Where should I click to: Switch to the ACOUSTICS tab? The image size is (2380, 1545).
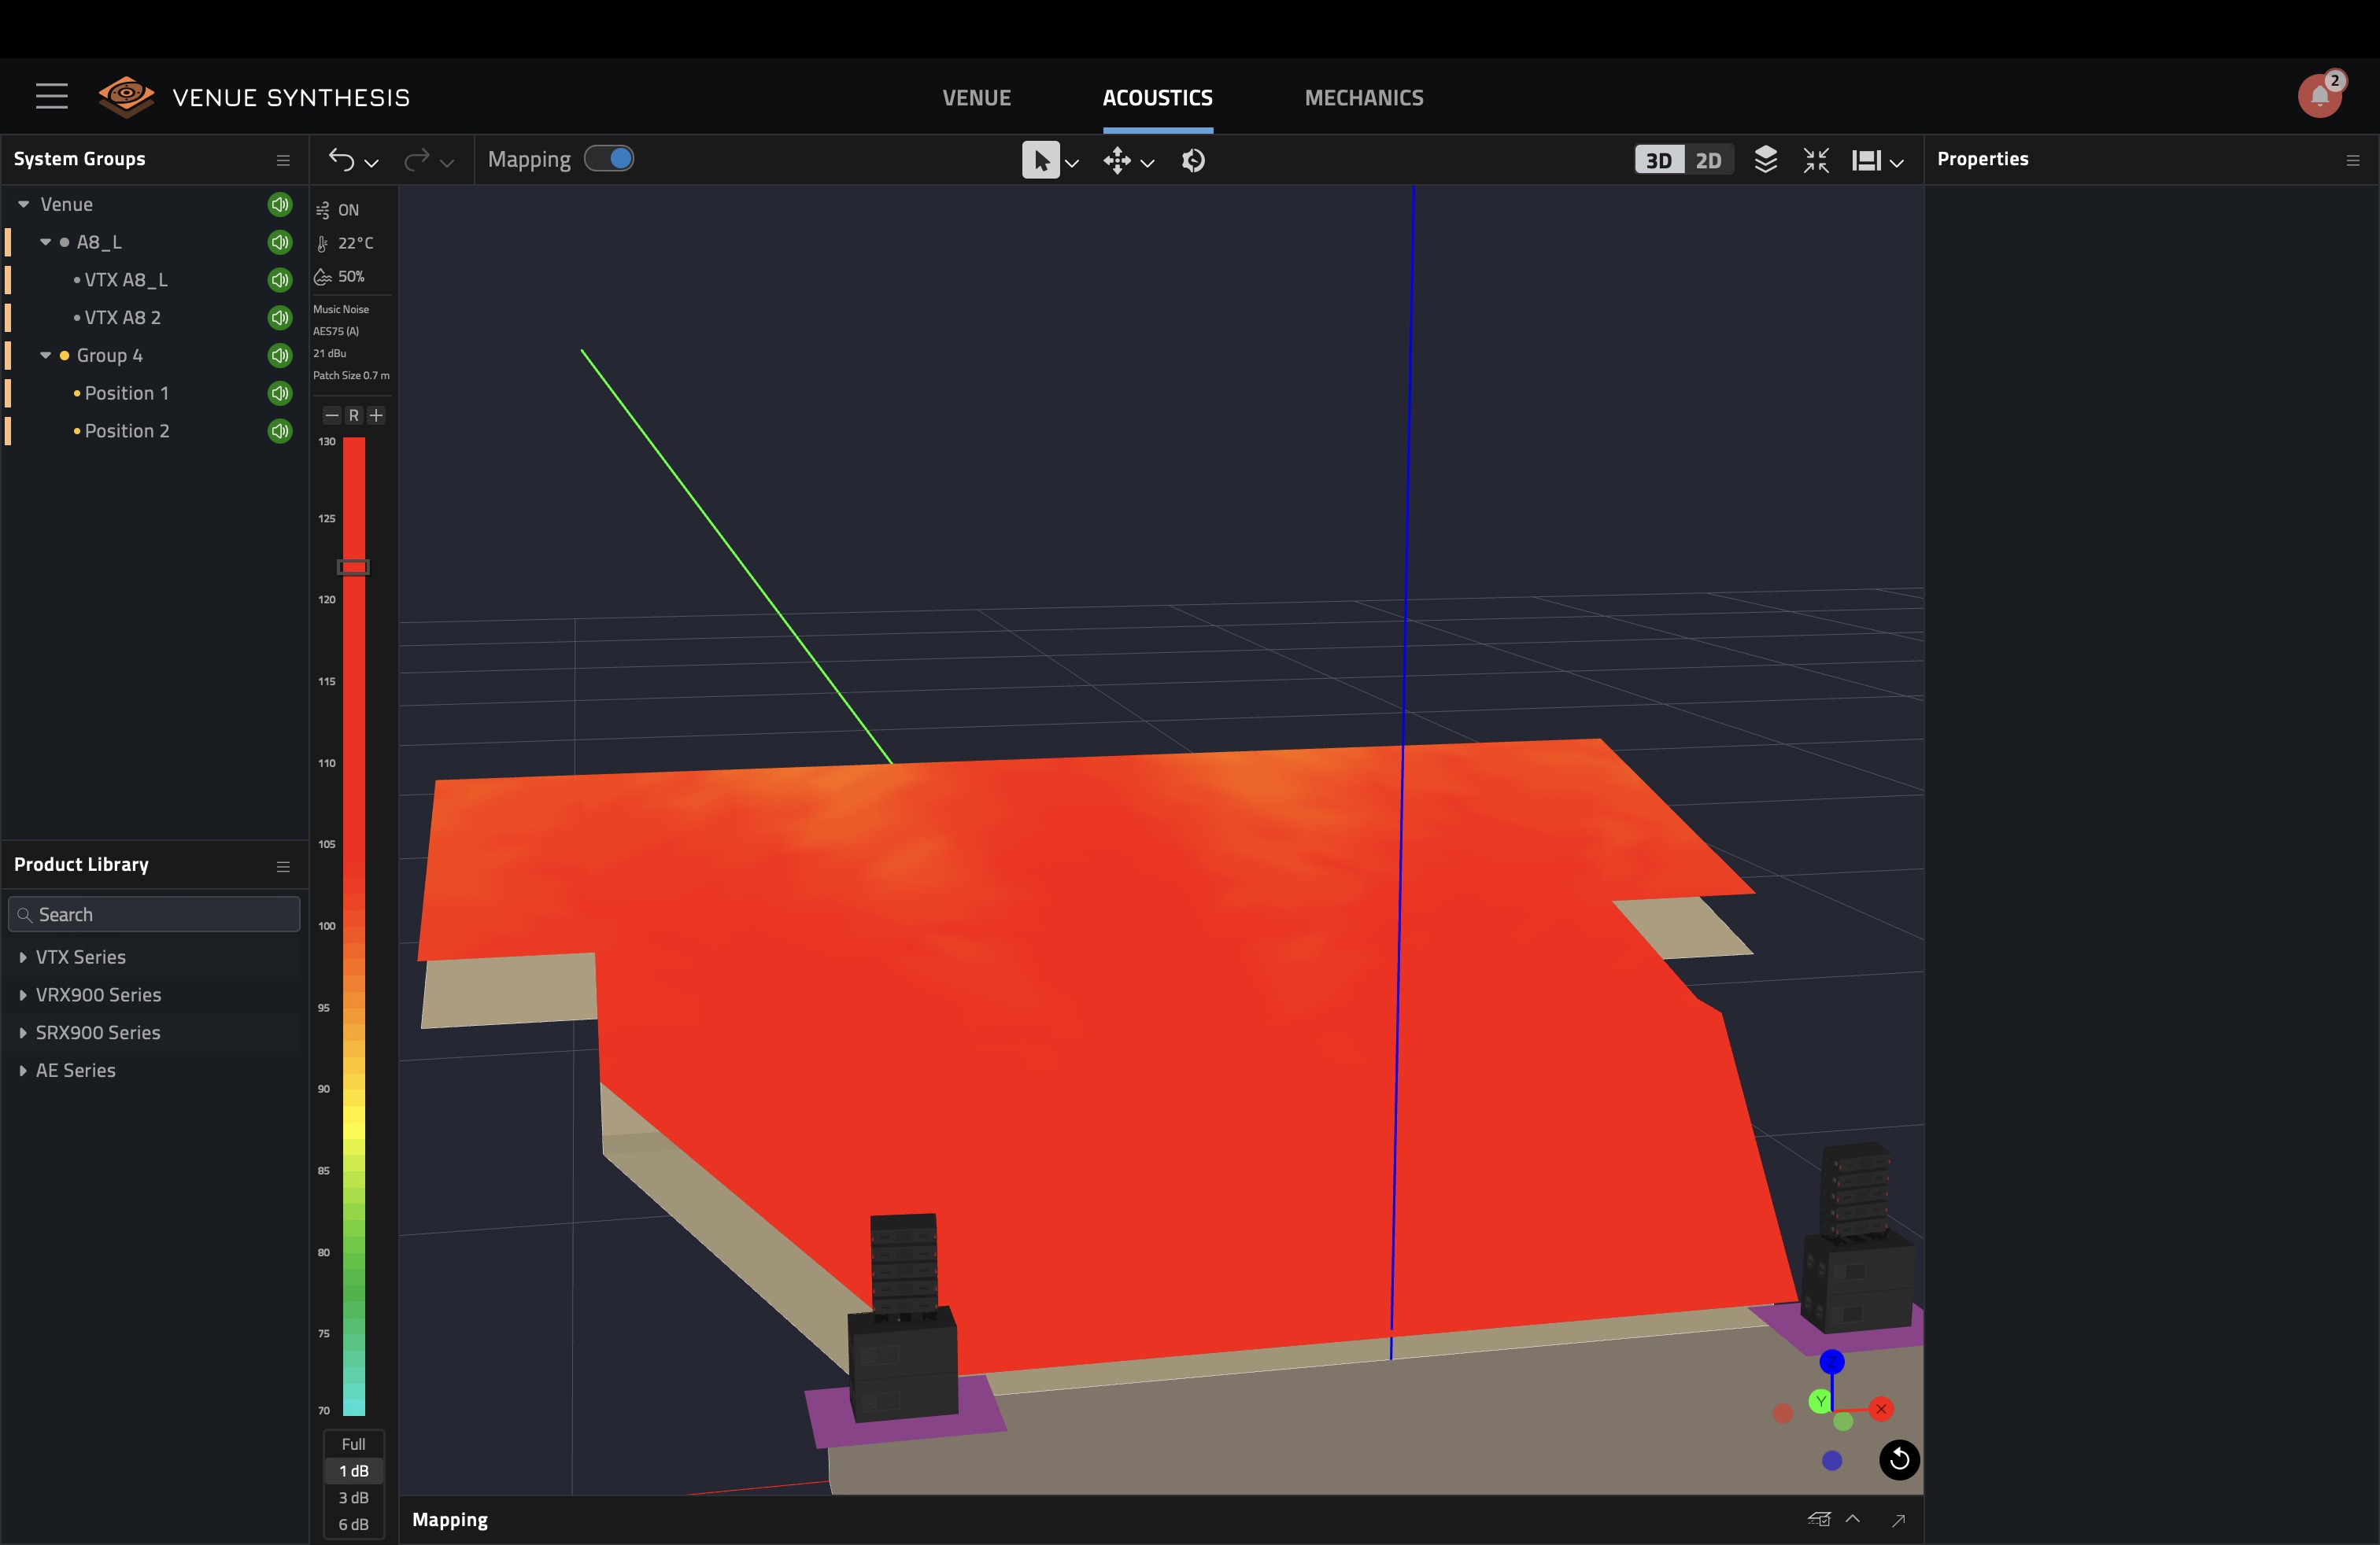tap(1157, 98)
